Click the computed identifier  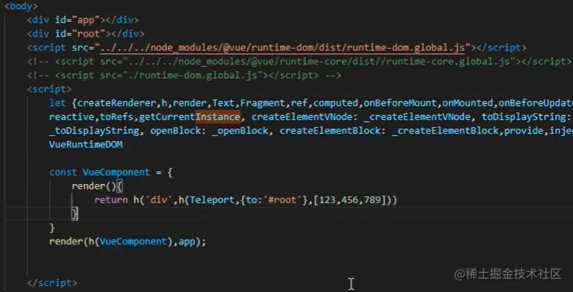(x=335, y=103)
